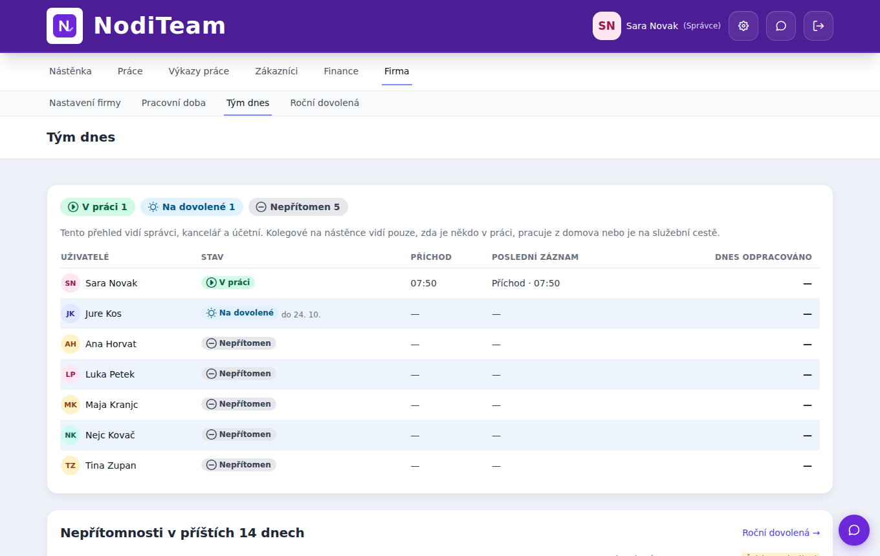
Task: Click Ana Horvat's AH avatar
Action: pos(71,344)
